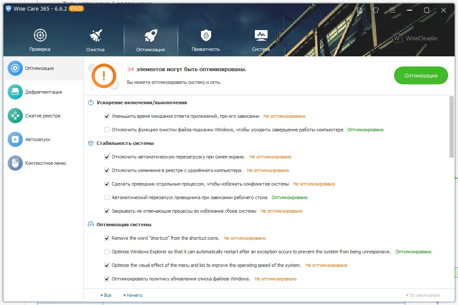Open Дефрагментация in the sidebar
This screenshot has width=458, height=305.
pos(44,92)
